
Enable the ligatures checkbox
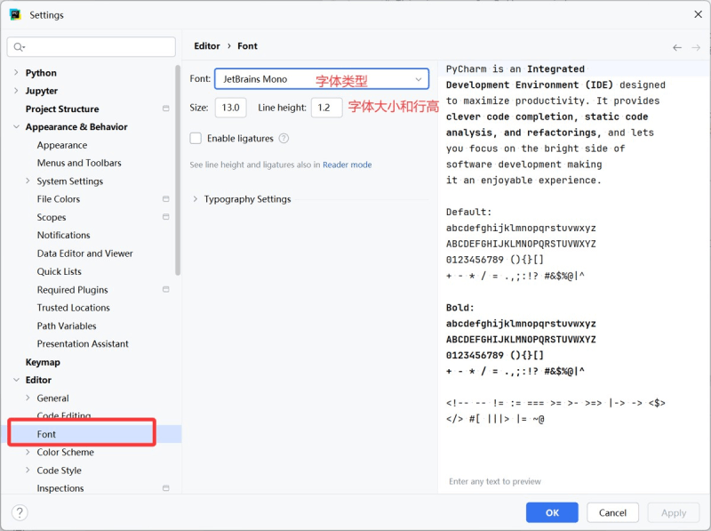click(x=196, y=139)
